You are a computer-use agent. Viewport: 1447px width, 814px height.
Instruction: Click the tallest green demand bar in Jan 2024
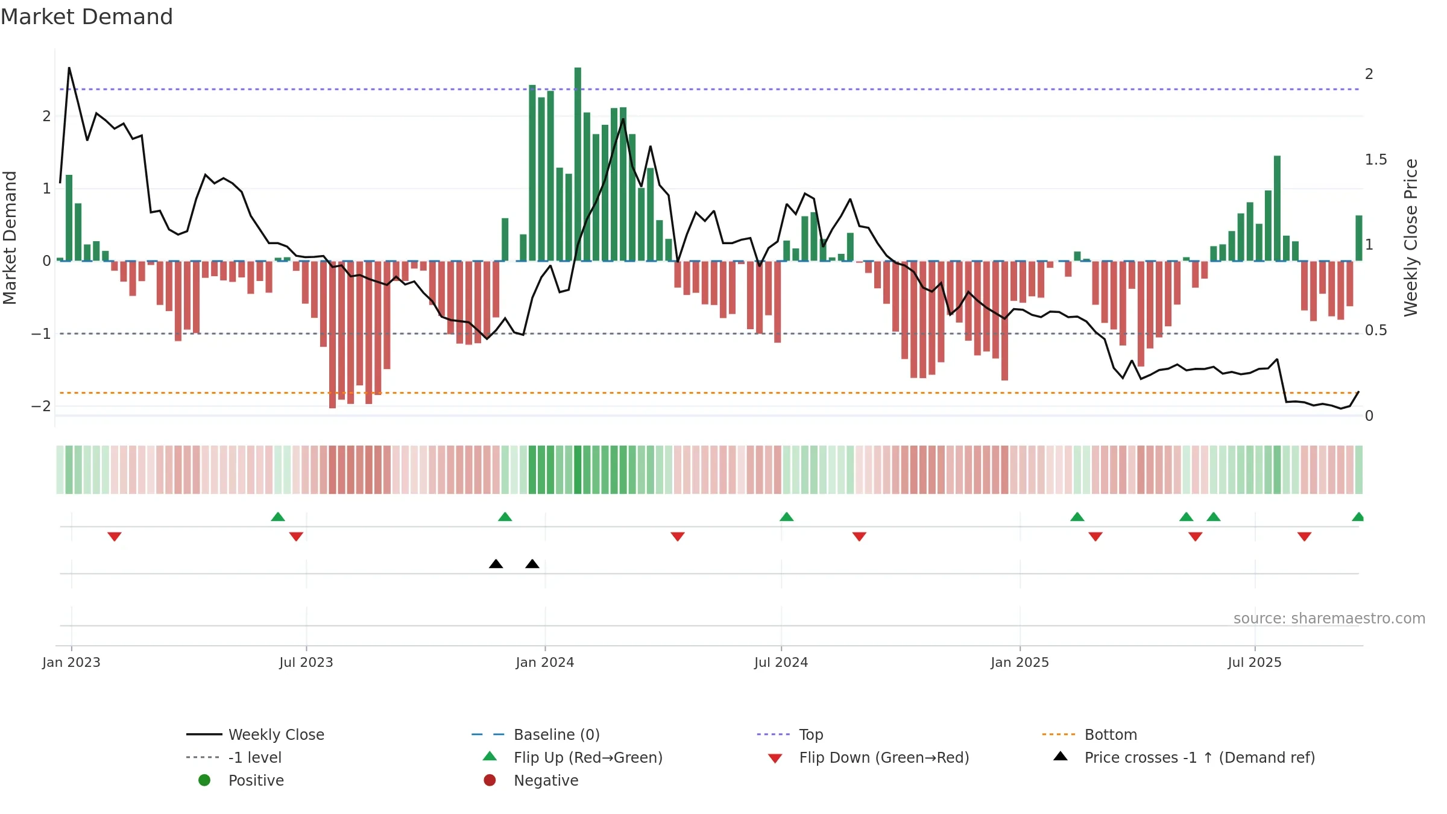click(x=578, y=164)
